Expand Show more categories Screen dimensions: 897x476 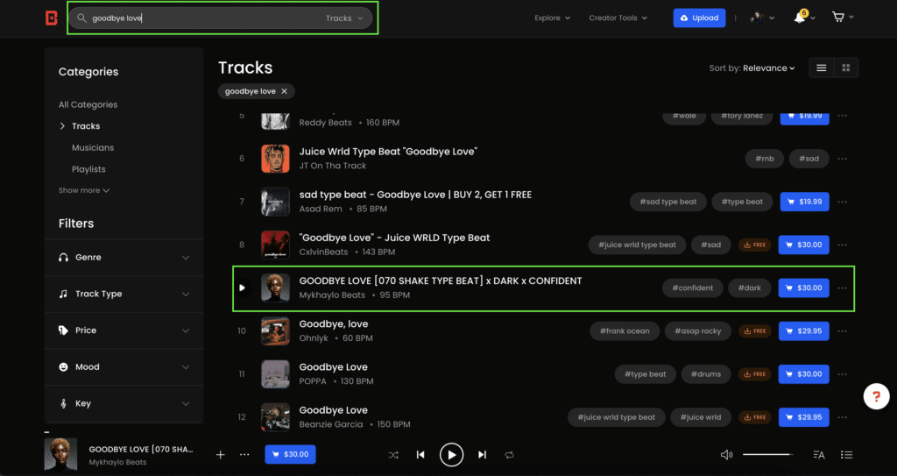coord(84,190)
